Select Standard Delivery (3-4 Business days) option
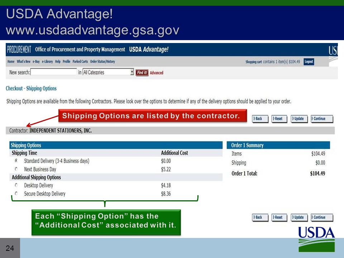The width and height of the screenshot is (344, 258). [x=16, y=161]
